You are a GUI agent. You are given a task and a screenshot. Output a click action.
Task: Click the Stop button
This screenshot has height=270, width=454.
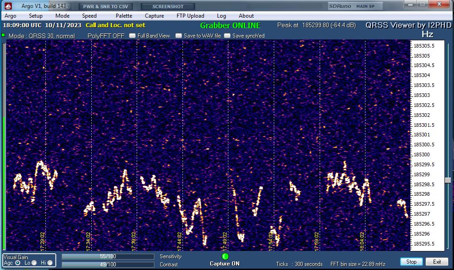click(x=411, y=262)
